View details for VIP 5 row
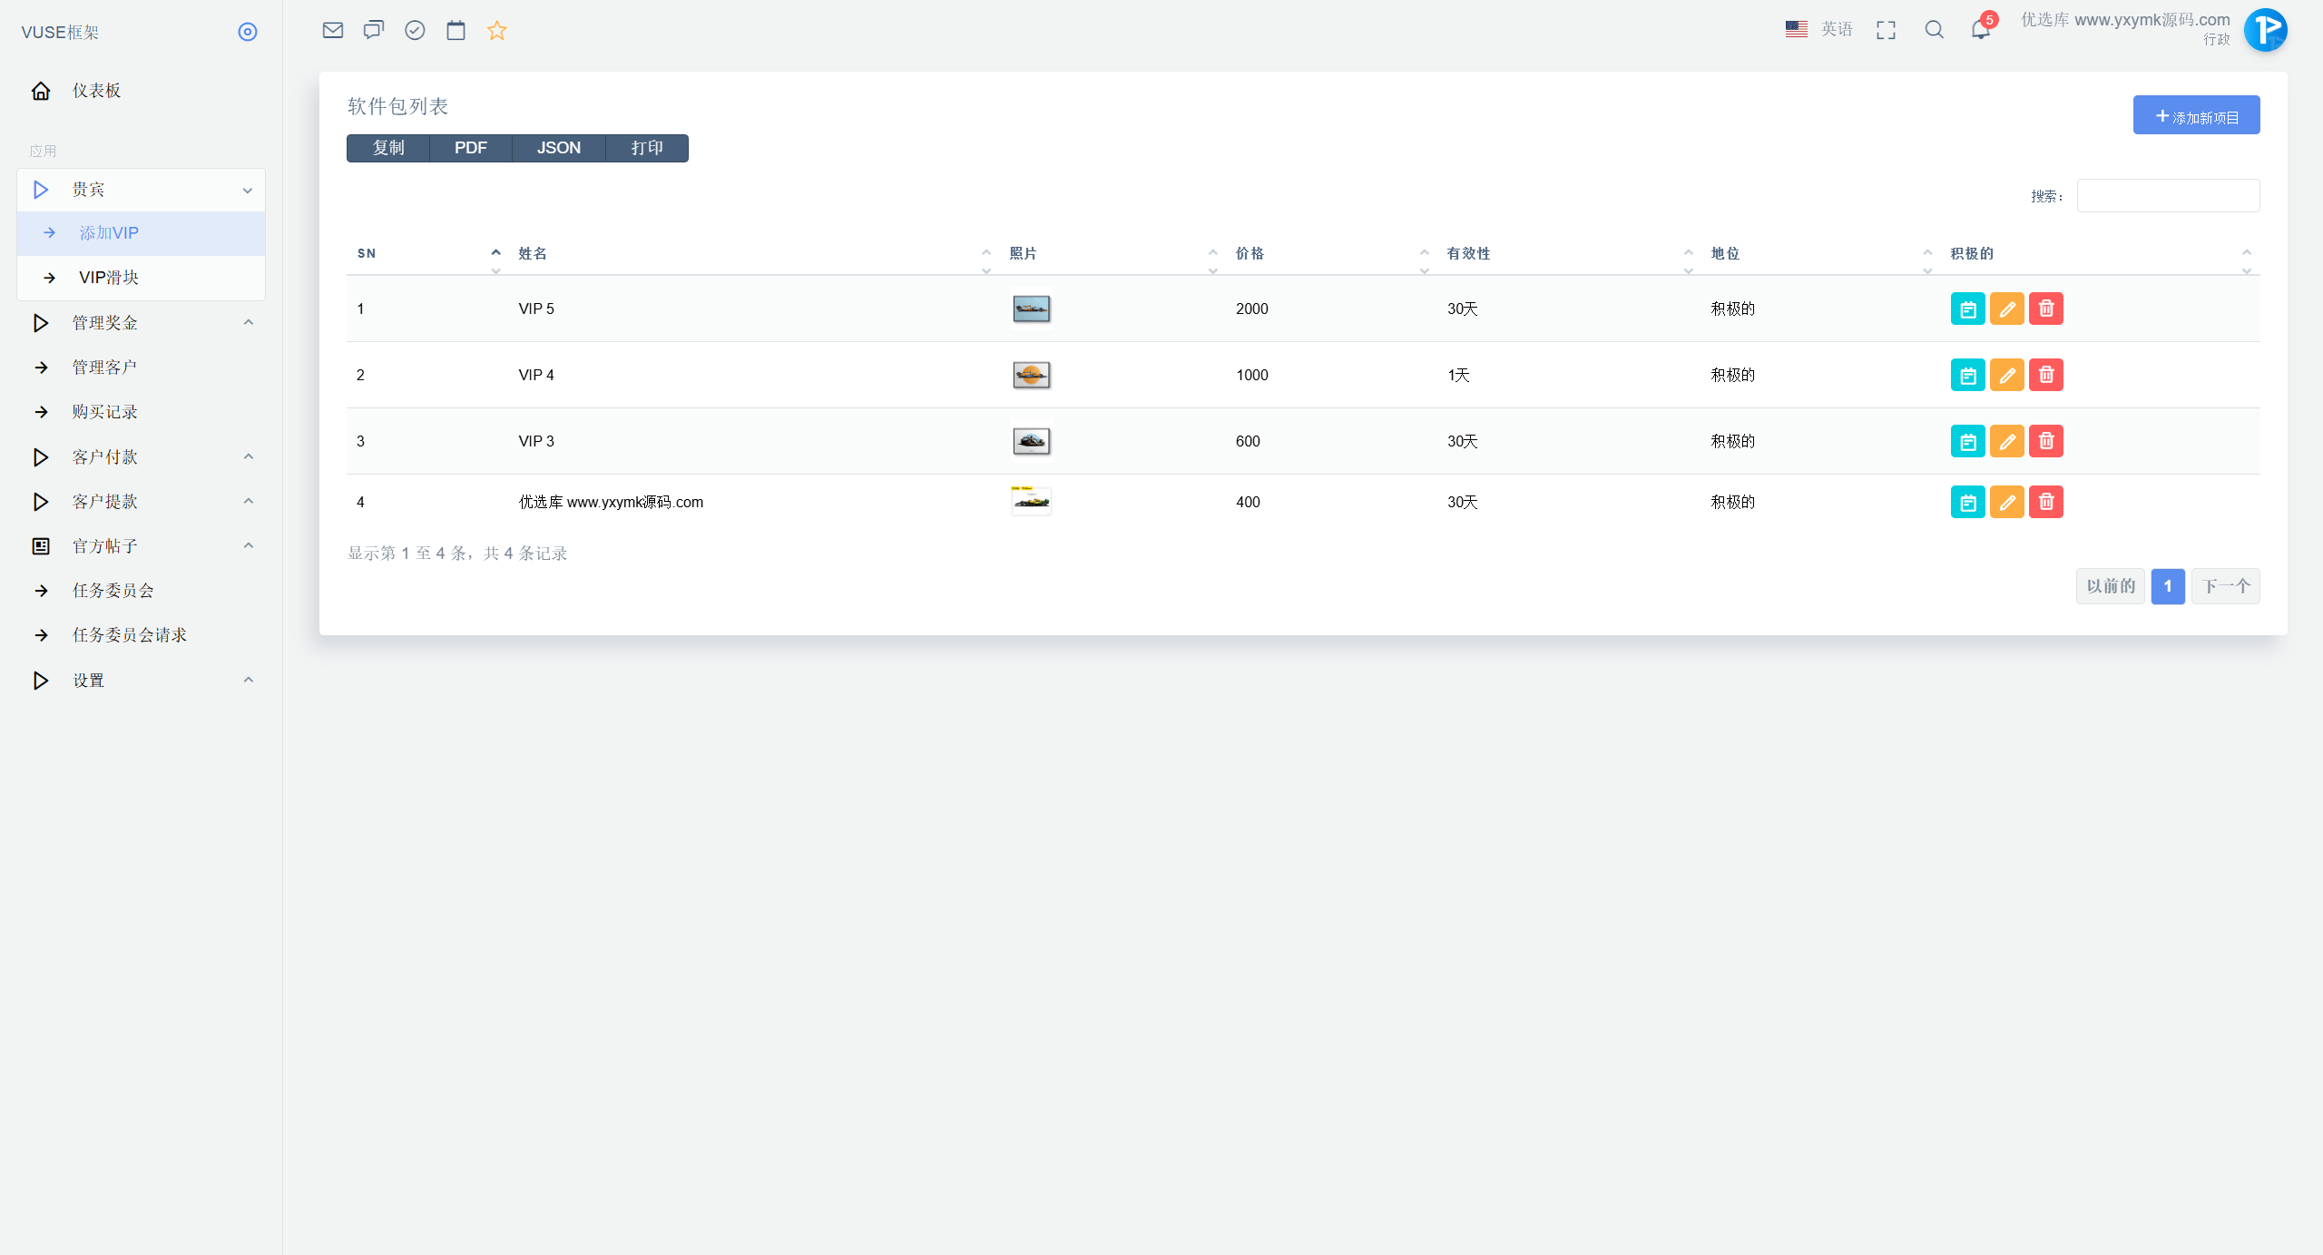2323x1255 pixels. coord(1967,309)
